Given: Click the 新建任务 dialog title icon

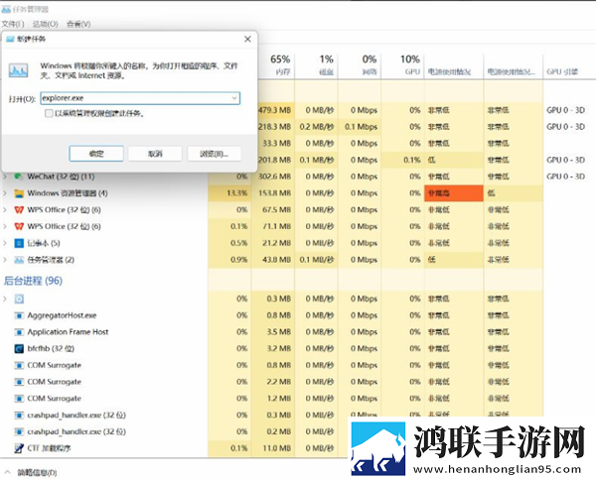Looking at the screenshot, I should (10, 39).
